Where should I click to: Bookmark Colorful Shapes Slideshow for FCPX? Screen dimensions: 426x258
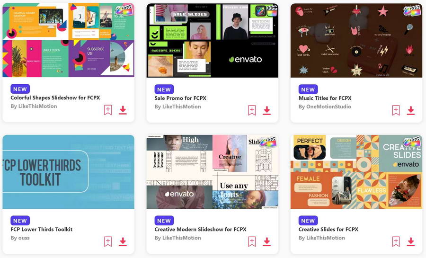[108, 110]
